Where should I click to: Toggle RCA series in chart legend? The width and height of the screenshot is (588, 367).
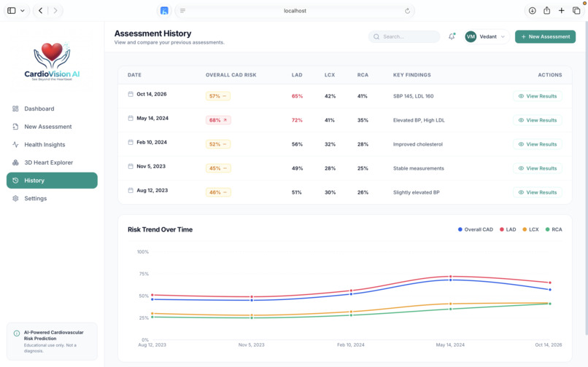554,229
